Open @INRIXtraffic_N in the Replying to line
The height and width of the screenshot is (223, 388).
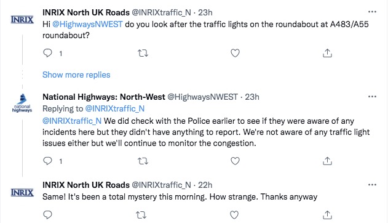click(115, 109)
